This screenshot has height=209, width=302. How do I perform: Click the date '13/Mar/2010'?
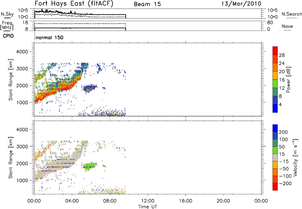tap(241, 4)
